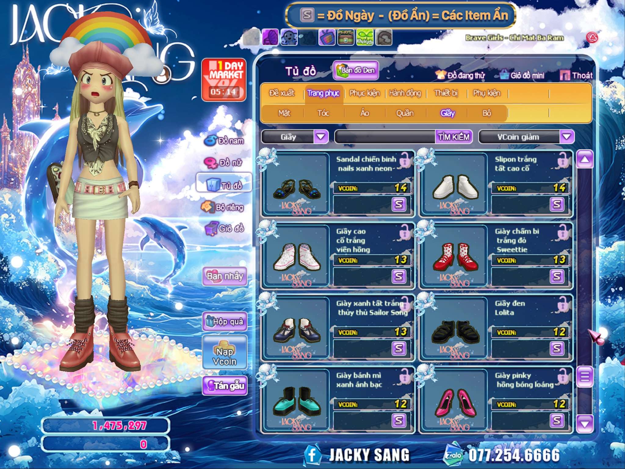625x469 pixels.
Task: Open the Tủ đồ wardrobe button
Action: pos(224,183)
